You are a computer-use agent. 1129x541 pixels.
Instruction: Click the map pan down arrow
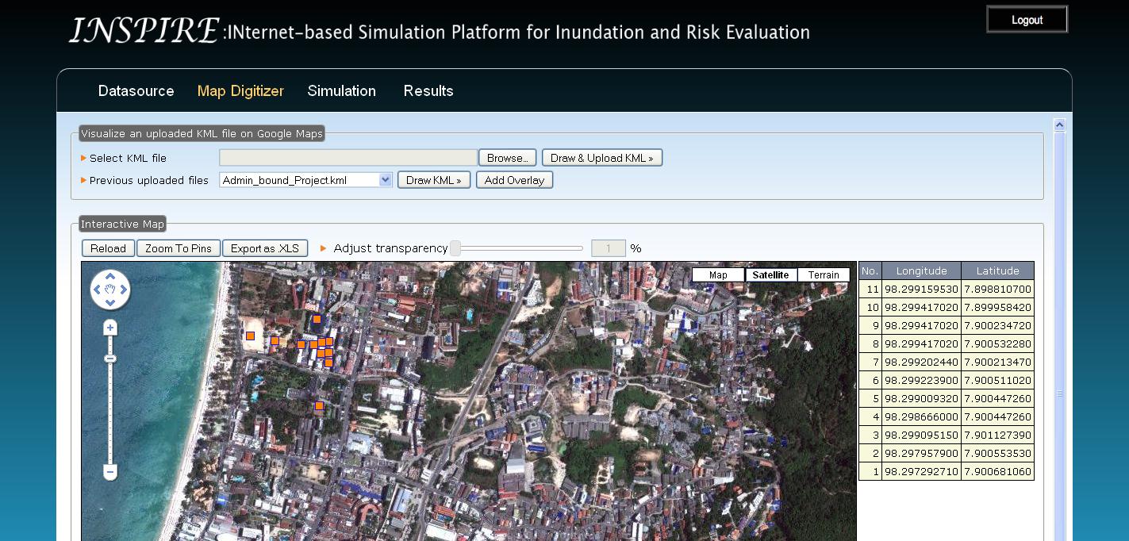coord(110,303)
